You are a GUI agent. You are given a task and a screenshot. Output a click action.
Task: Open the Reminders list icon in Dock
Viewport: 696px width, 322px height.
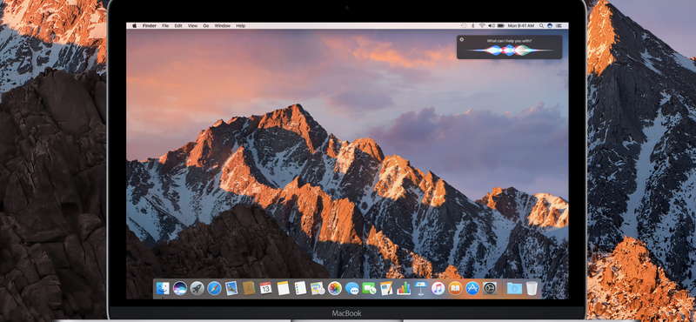(300, 288)
